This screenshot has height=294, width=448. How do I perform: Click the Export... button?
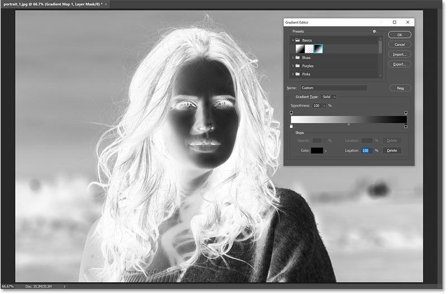point(400,64)
